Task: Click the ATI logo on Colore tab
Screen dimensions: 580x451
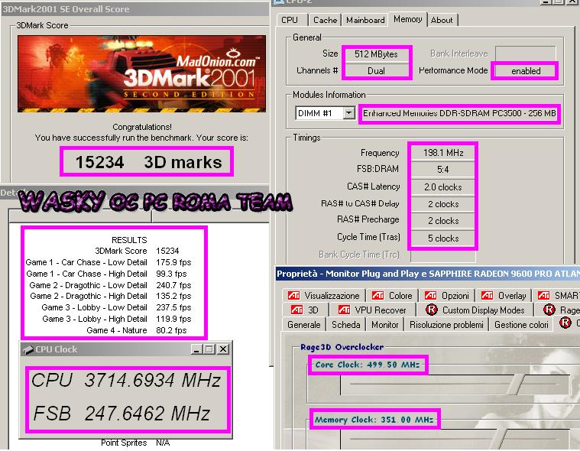Action: coord(377,295)
